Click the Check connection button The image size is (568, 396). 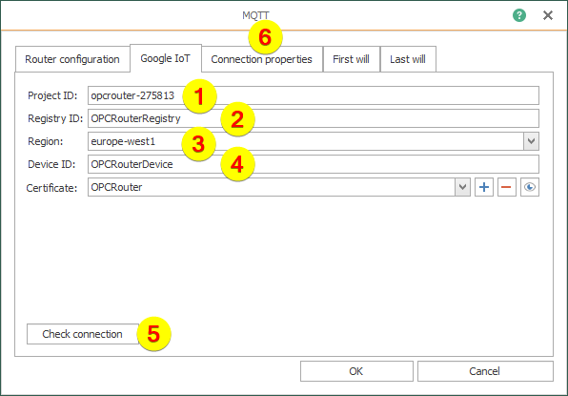(x=83, y=334)
